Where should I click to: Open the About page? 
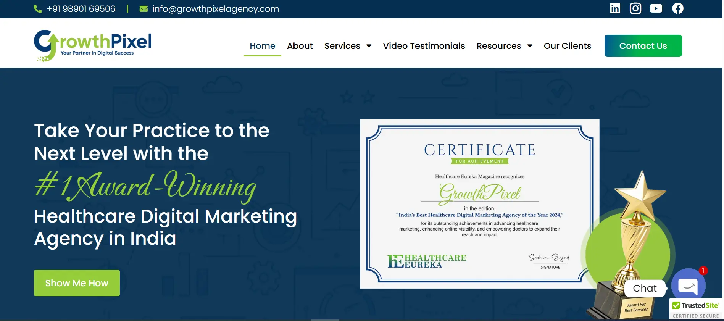[x=300, y=46]
